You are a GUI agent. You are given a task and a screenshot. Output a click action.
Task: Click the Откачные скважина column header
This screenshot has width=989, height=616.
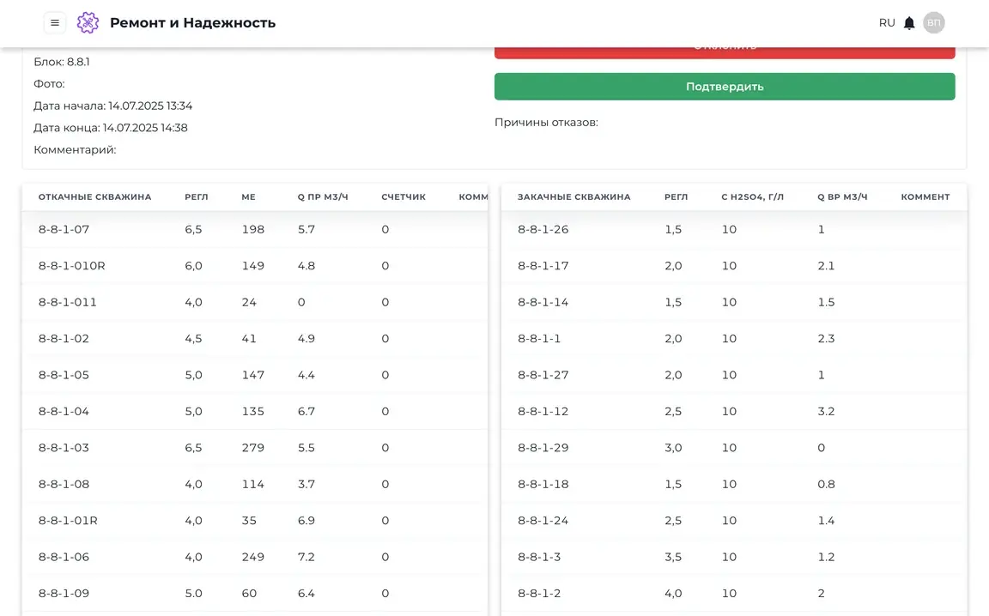pos(94,196)
